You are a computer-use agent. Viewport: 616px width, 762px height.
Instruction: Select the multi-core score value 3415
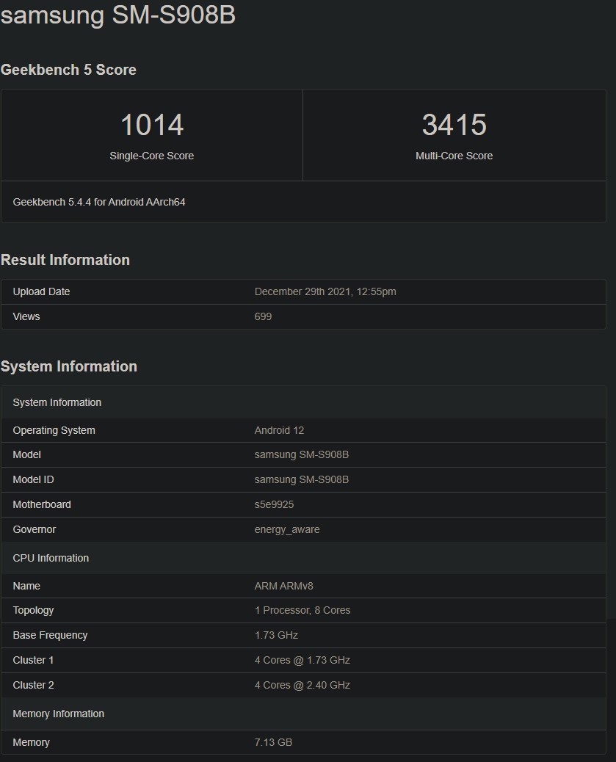coord(454,125)
